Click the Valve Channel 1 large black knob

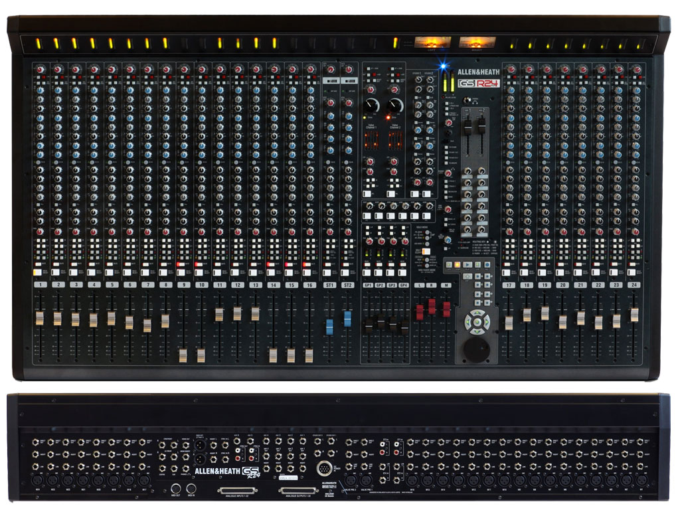pyautogui.click(x=371, y=105)
